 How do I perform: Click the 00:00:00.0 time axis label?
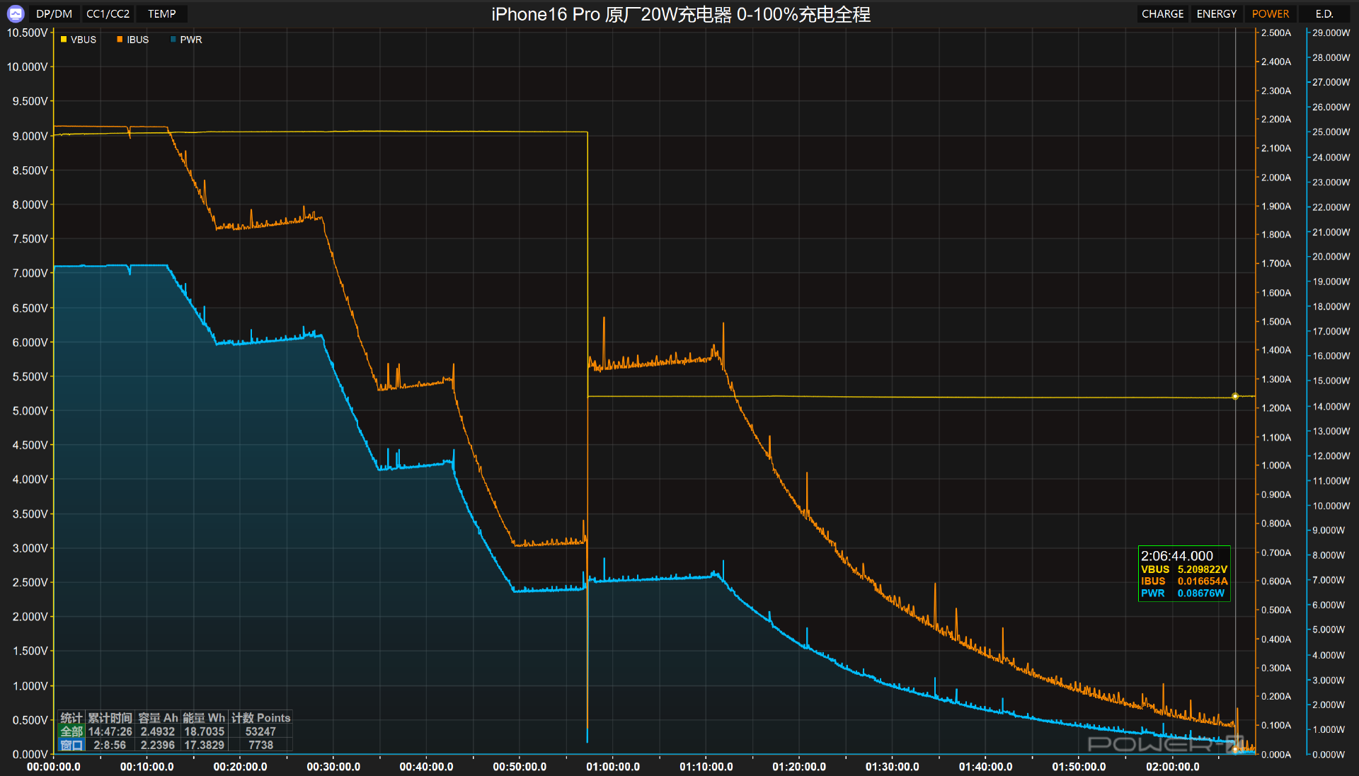[x=54, y=767]
